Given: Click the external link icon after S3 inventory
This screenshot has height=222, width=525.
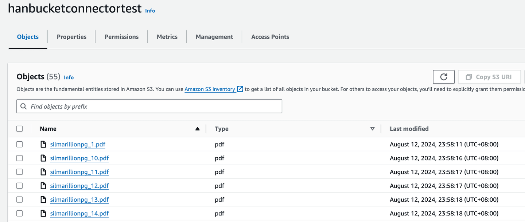Looking at the screenshot, I should [240, 89].
